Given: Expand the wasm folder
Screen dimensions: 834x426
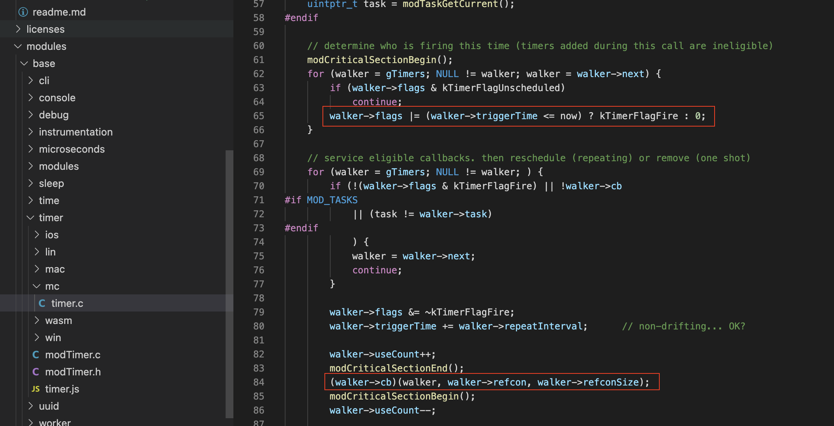Looking at the screenshot, I should (58, 320).
